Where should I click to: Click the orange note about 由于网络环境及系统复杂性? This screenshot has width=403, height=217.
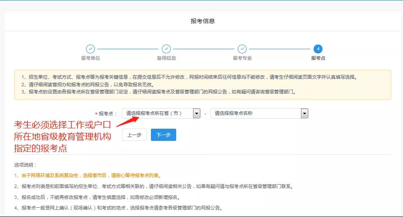pos(88,175)
